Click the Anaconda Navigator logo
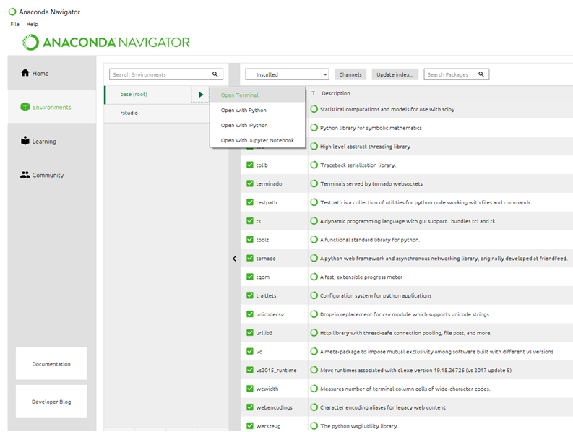The image size is (573, 432). point(106,43)
